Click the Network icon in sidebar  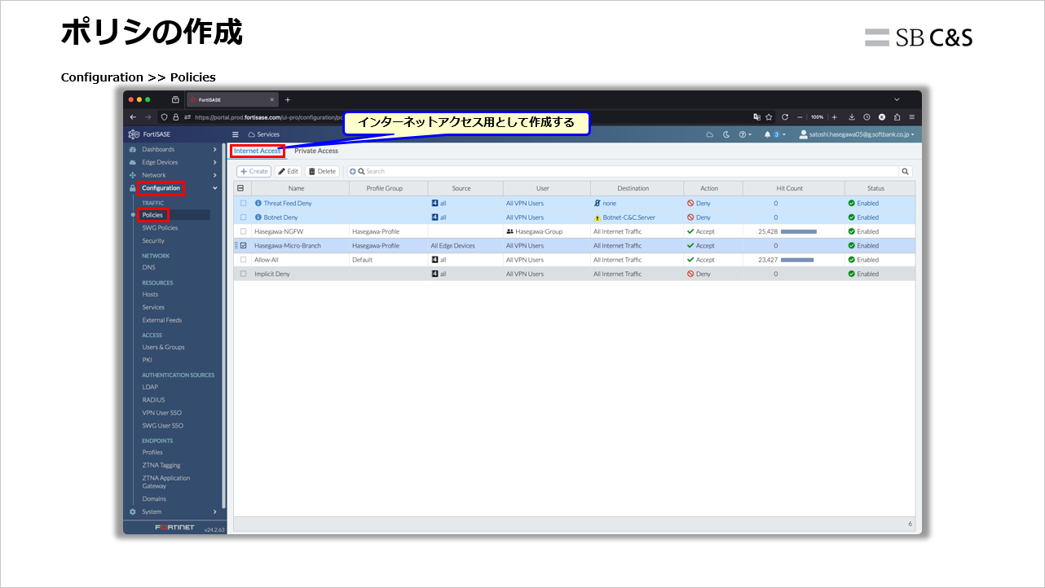click(x=133, y=175)
